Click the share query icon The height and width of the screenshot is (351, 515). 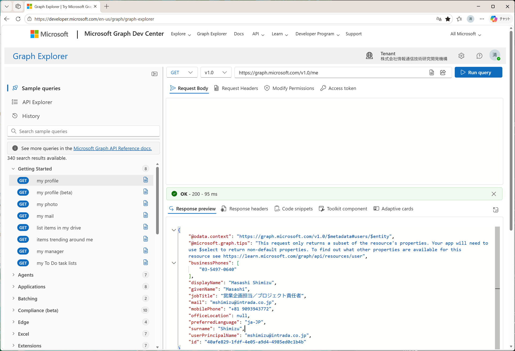pos(443,73)
